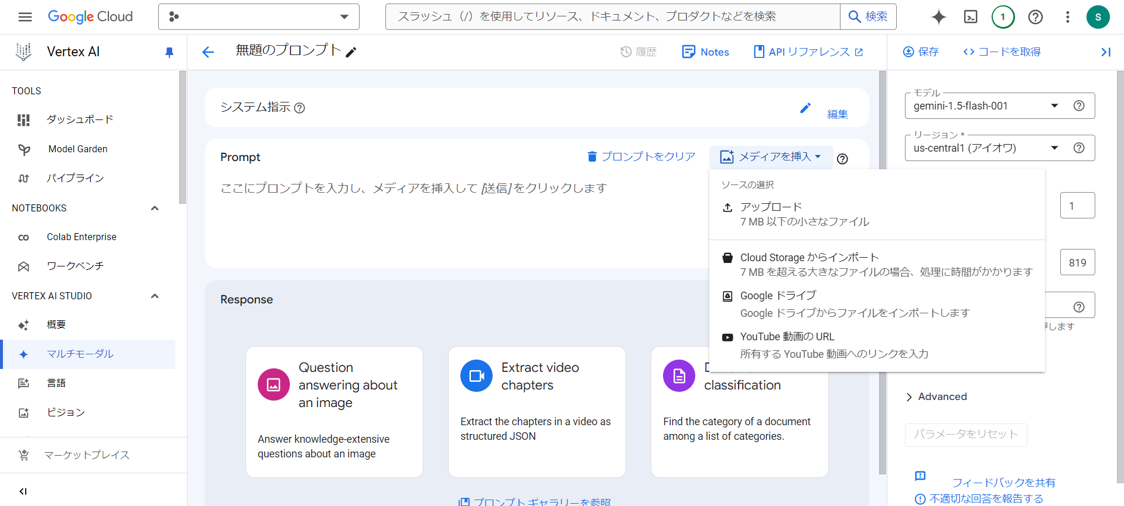The width and height of the screenshot is (1124, 506).
Task: Unpin Vertex AI using the pin icon
Action: [169, 53]
